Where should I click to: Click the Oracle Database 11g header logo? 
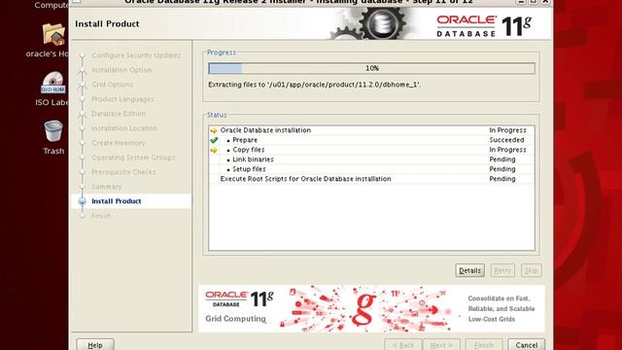click(484, 26)
